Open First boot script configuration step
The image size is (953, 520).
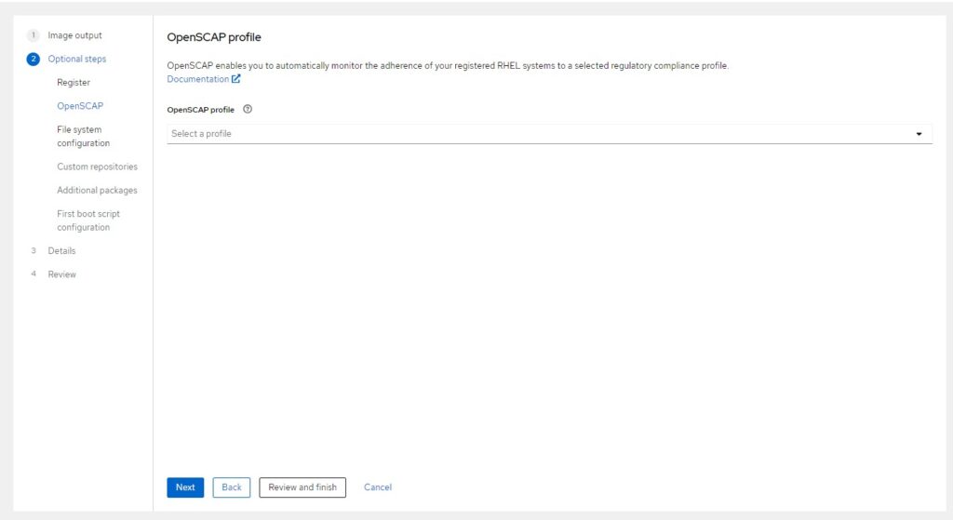pyautogui.click(x=88, y=220)
